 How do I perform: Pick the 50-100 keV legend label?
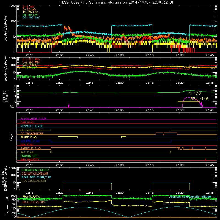31,18
